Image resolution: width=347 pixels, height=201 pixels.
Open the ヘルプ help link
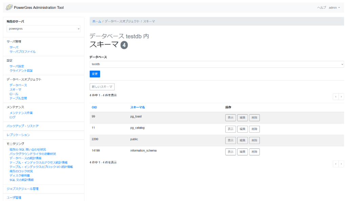pos(322,7)
